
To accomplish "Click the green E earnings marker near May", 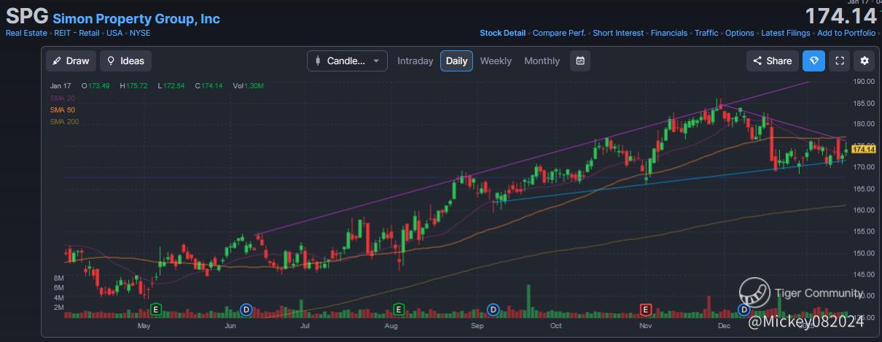I will (x=155, y=310).
